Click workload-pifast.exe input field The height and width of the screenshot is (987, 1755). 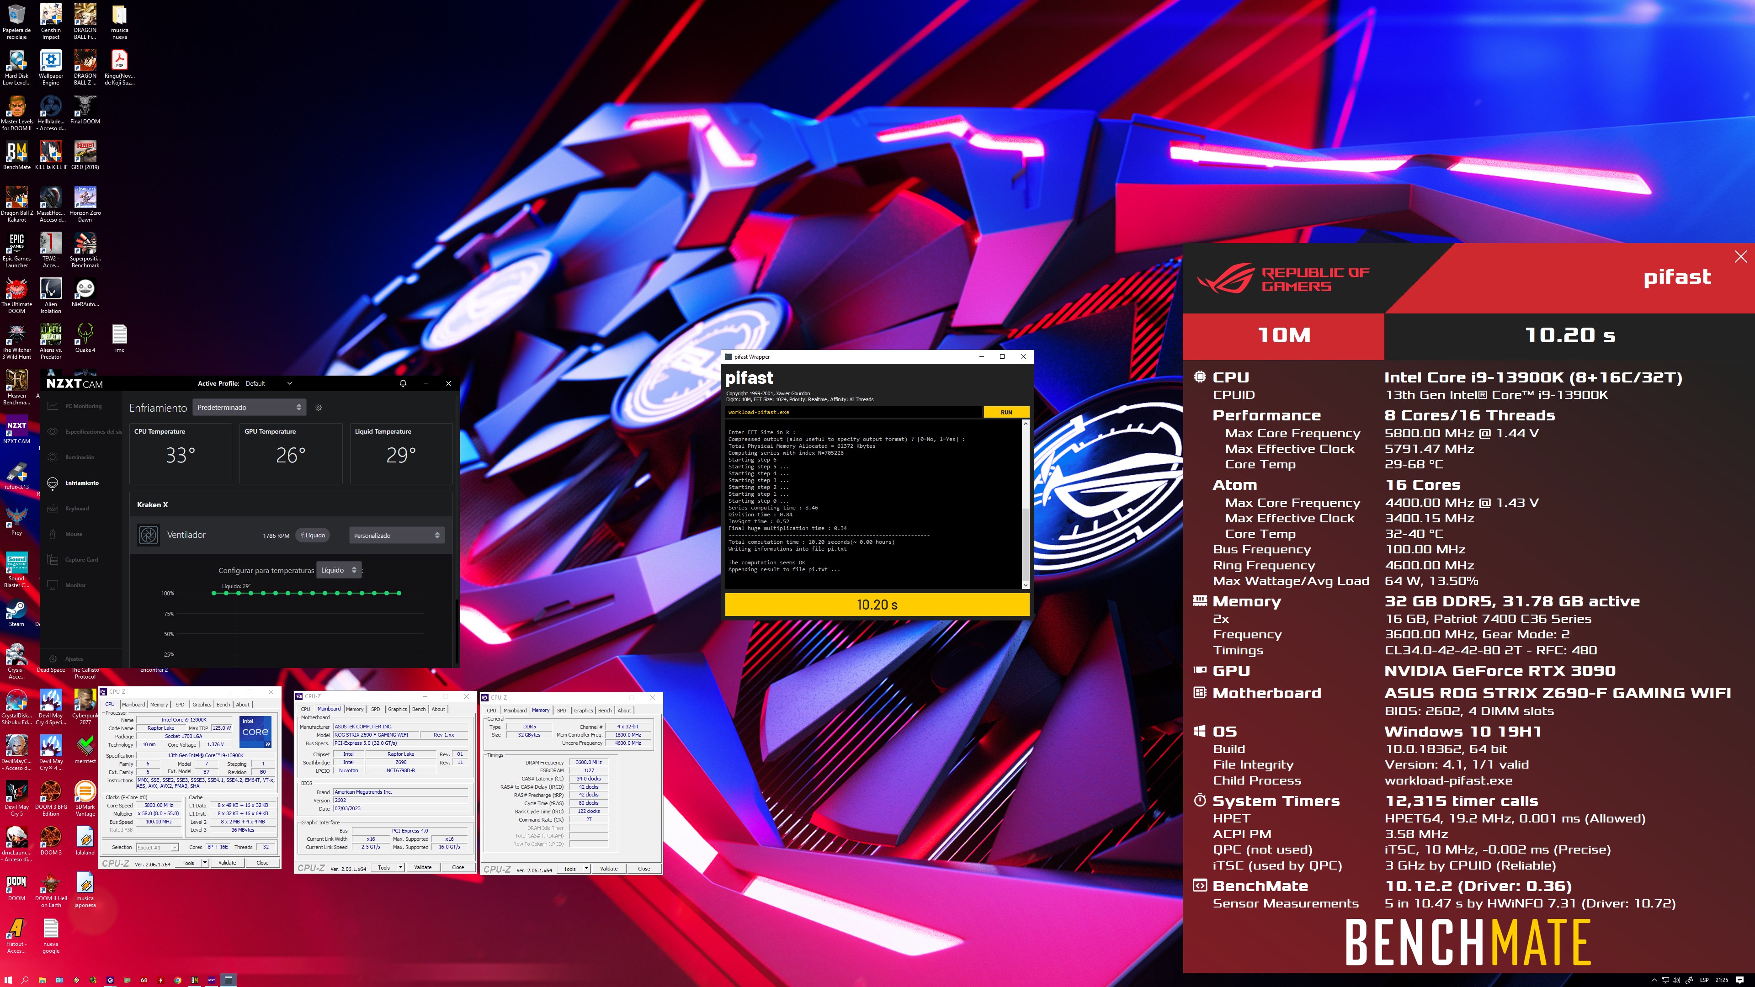(x=854, y=412)
